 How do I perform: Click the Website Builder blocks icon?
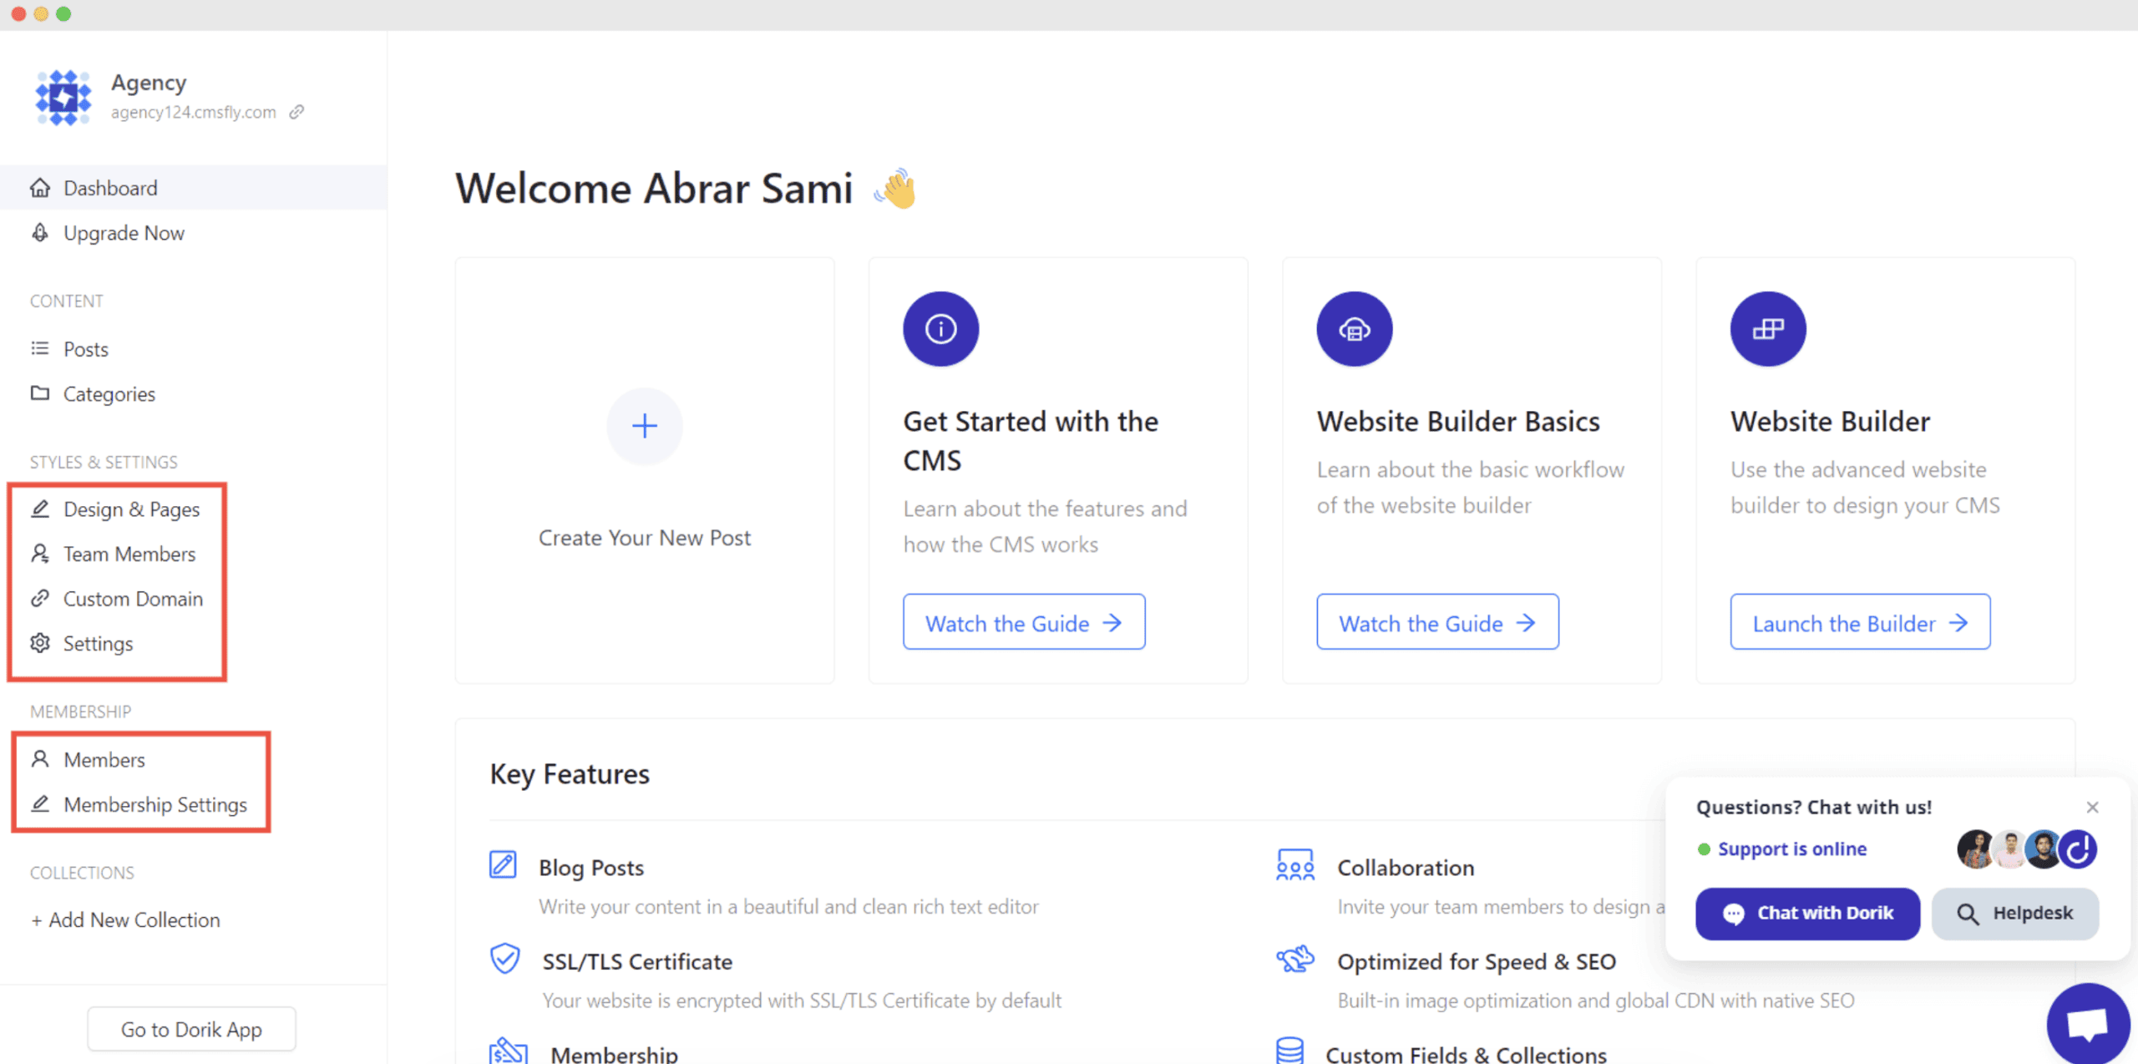[x=1767, y=329]
